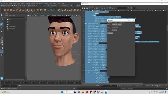Select the defaultLightSet item in Outliner
The height and width of the screenshot is (94, 168).
(12, 28)
